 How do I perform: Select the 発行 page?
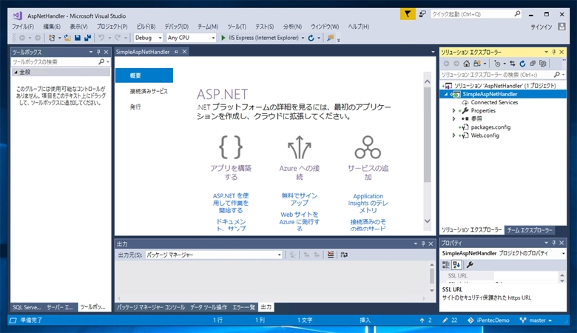(135, 107)
